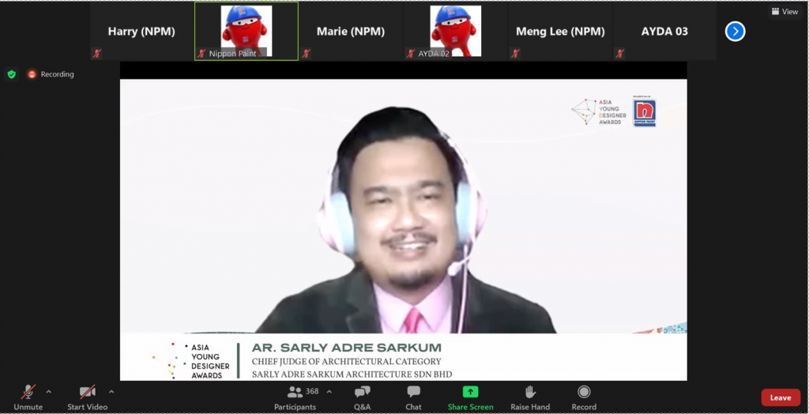Show next participants with blue arrow
This screenshot has width=809, height=414.
735,32
